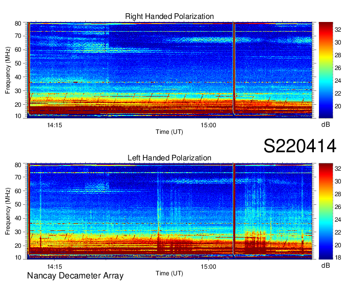
Task: Click the 10 frequency tick on bottom plot
Action: pos(18,257)
